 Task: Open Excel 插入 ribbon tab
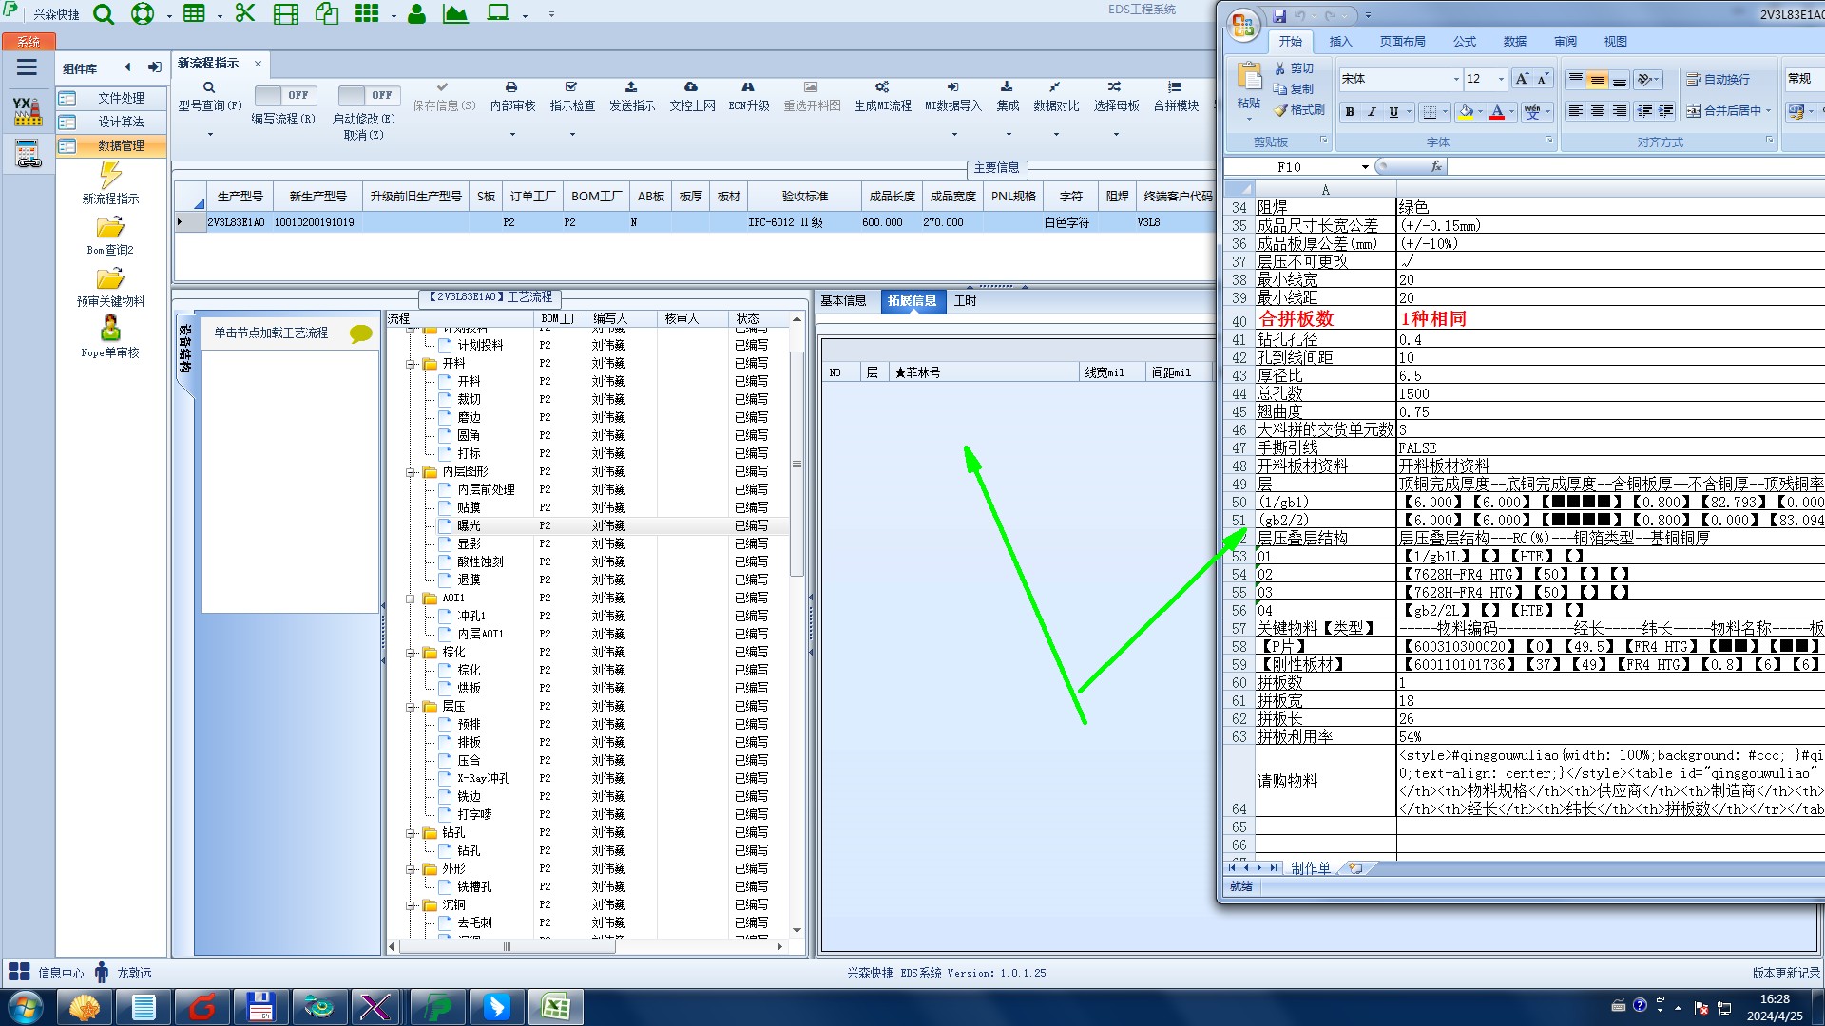[1340, 42]
